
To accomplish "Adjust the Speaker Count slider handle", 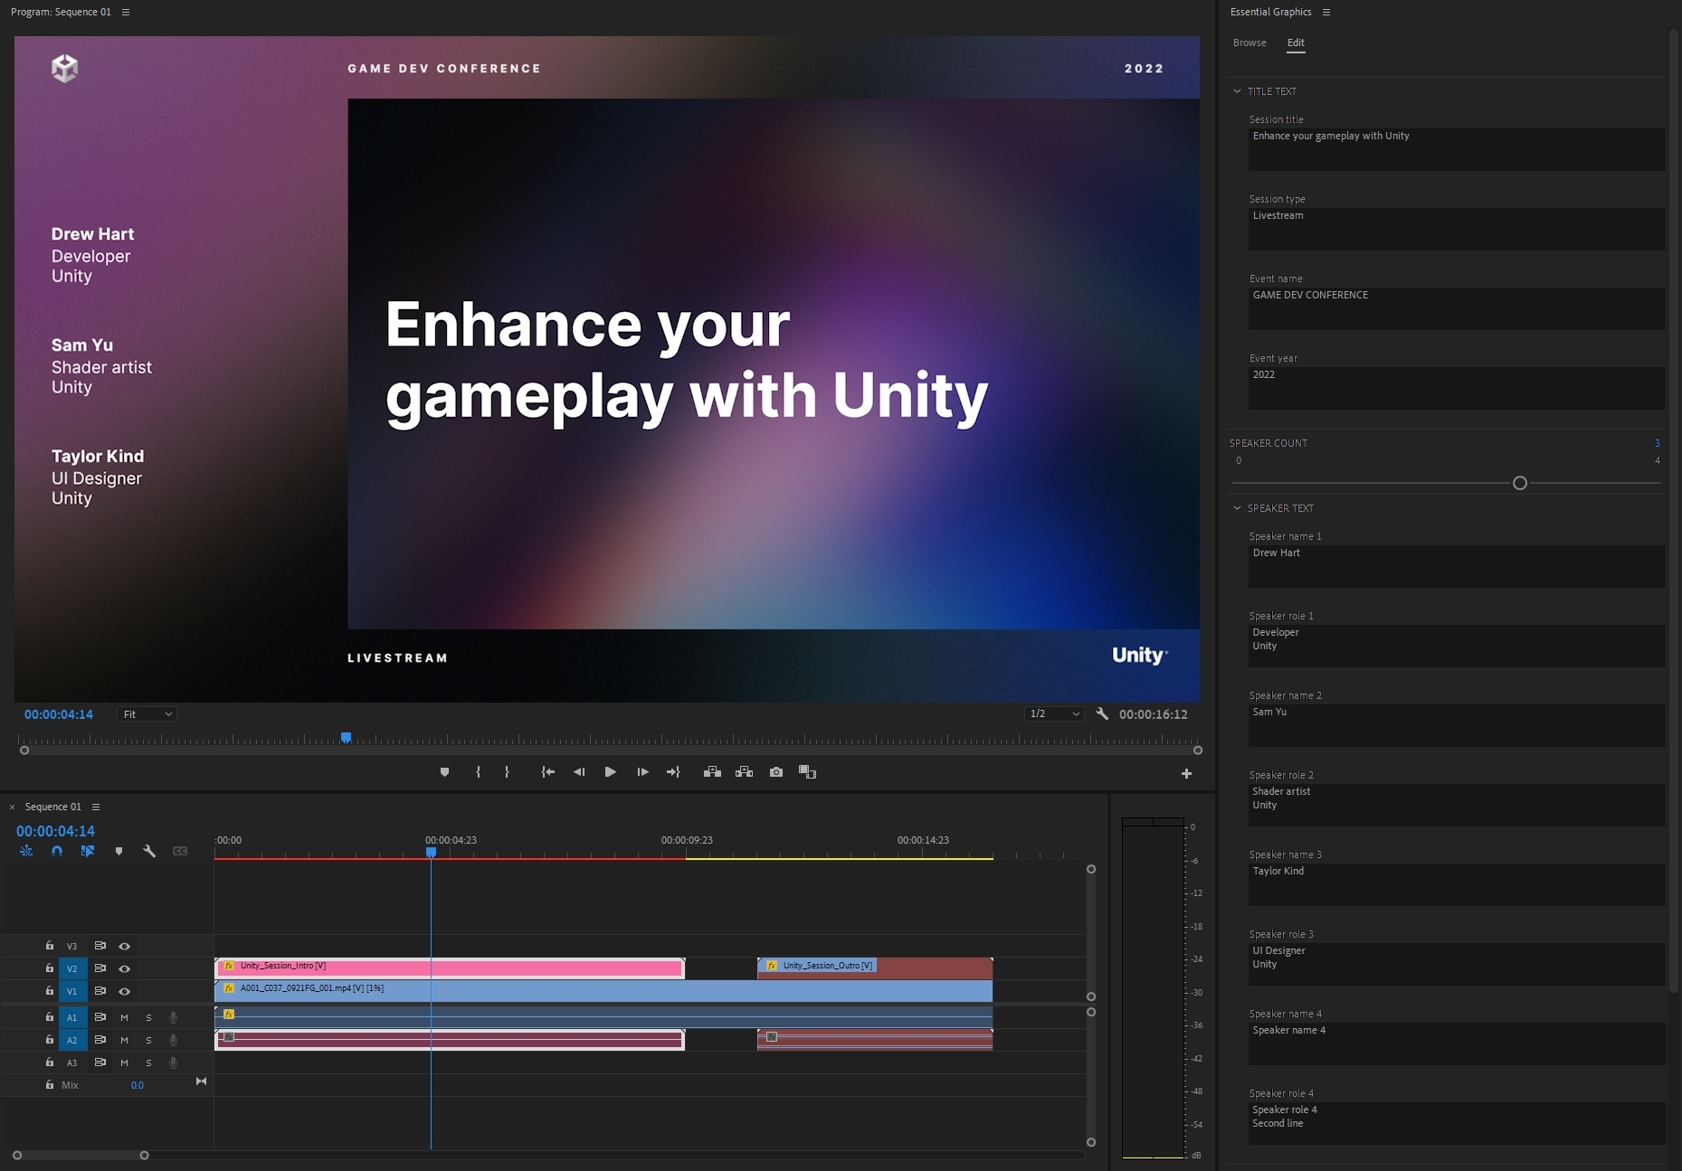I will tap(1520, 483).
